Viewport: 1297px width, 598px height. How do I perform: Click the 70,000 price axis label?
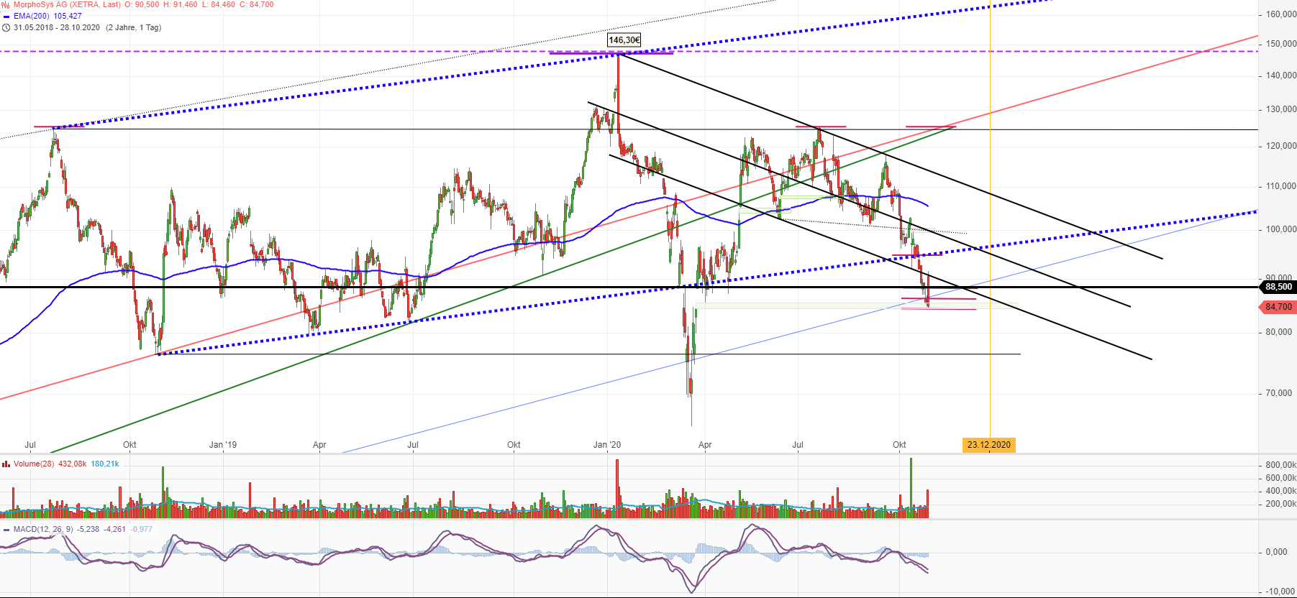tap(1278, 393)
